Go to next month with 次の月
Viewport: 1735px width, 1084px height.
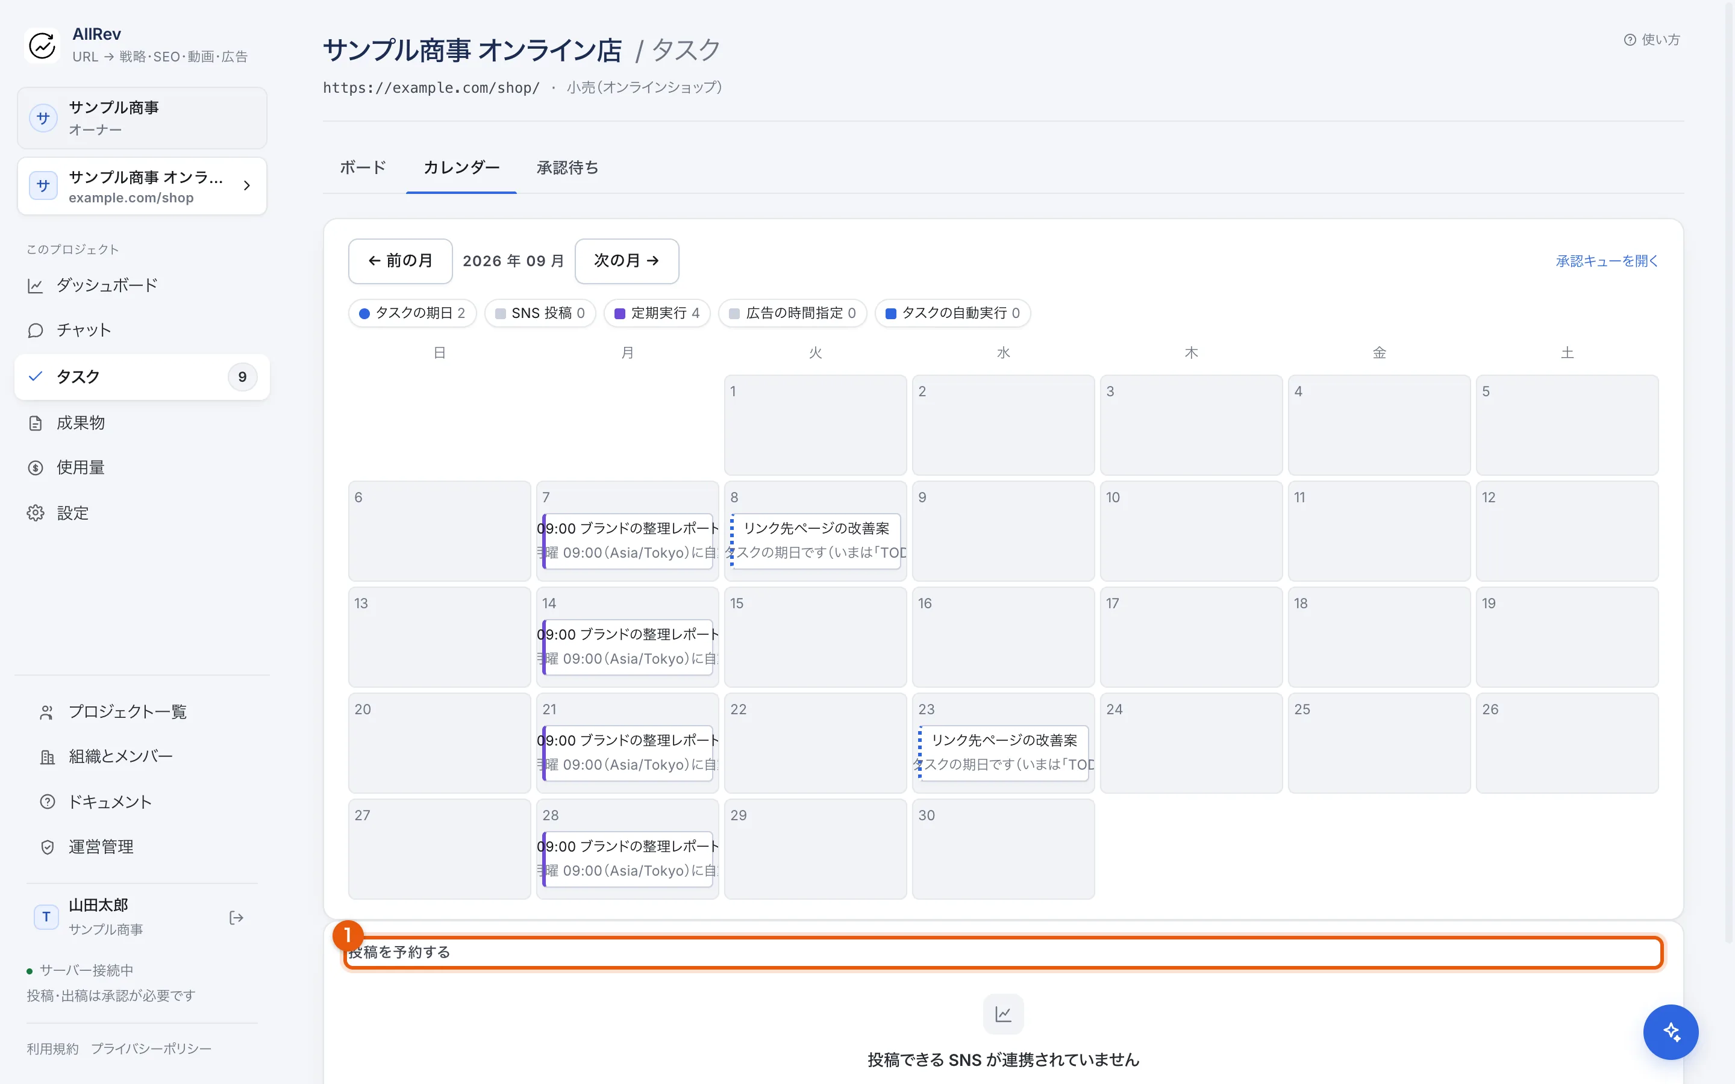tap(627, 261)
